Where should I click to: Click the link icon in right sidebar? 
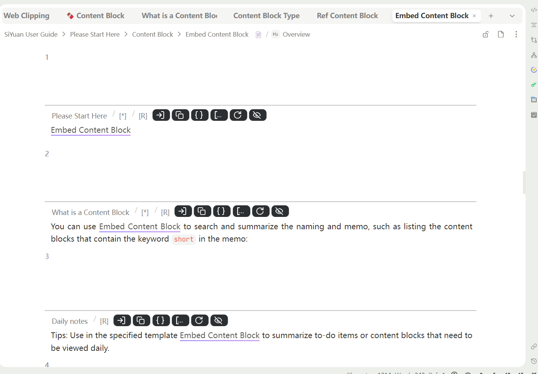point(534,347)
